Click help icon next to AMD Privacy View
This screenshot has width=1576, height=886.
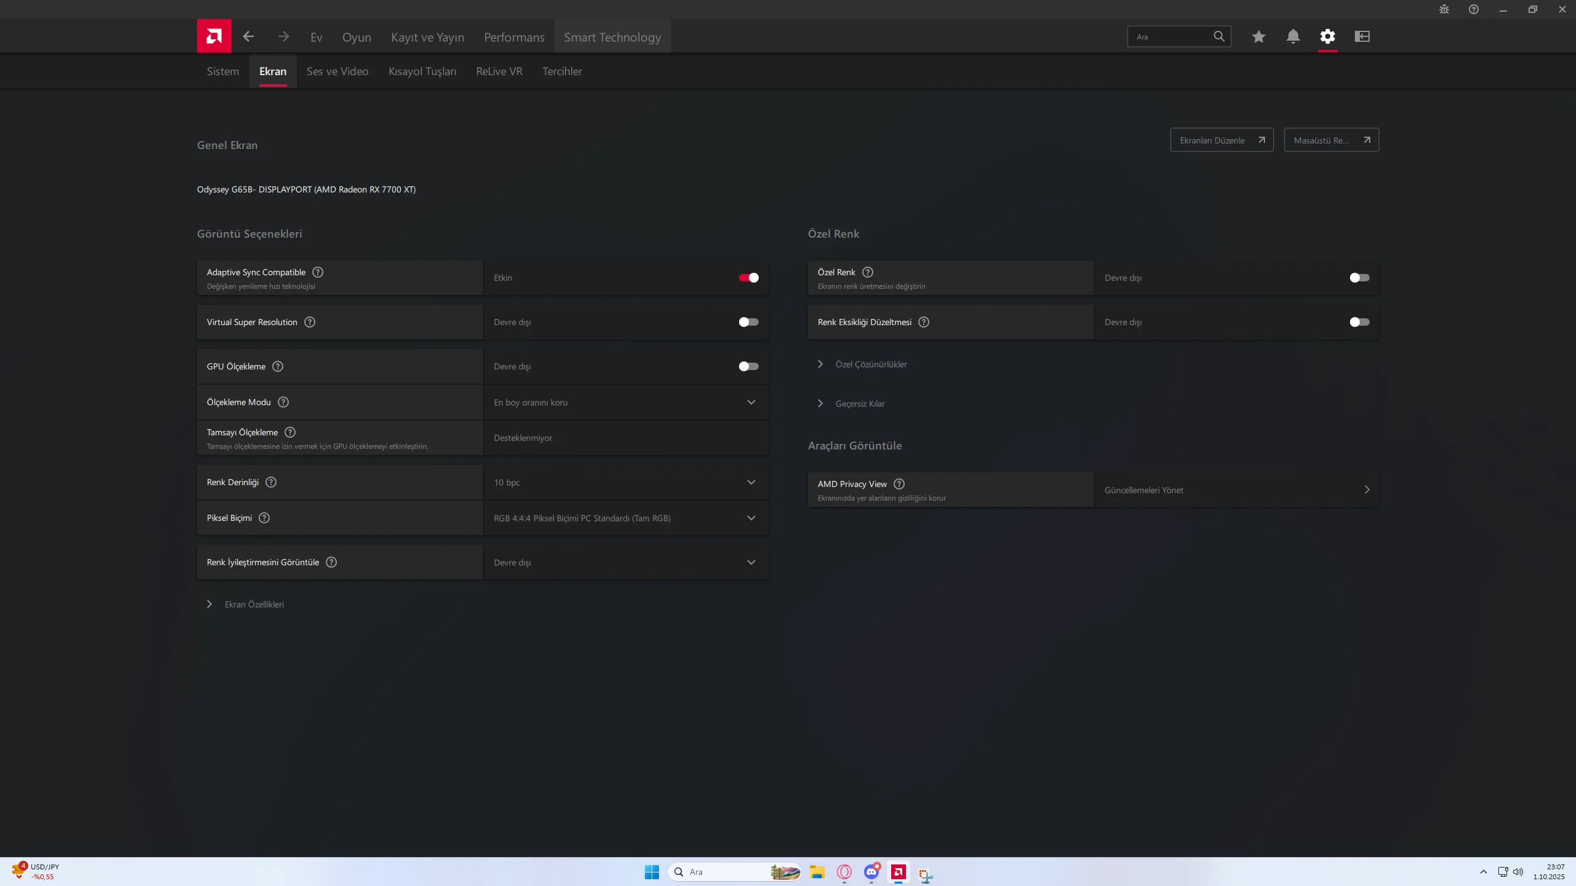point(899,484)
